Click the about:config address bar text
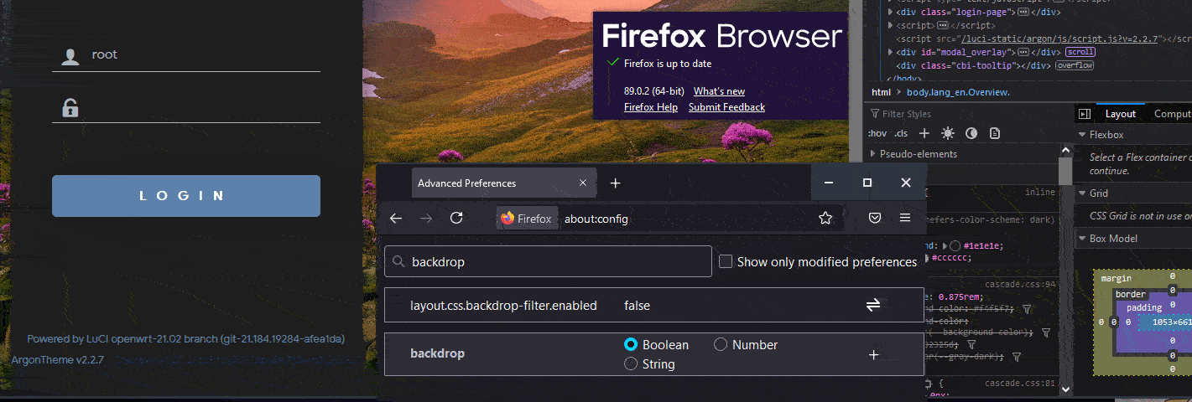The height and width of the screenshot is (402, 1192). (596, 219)
